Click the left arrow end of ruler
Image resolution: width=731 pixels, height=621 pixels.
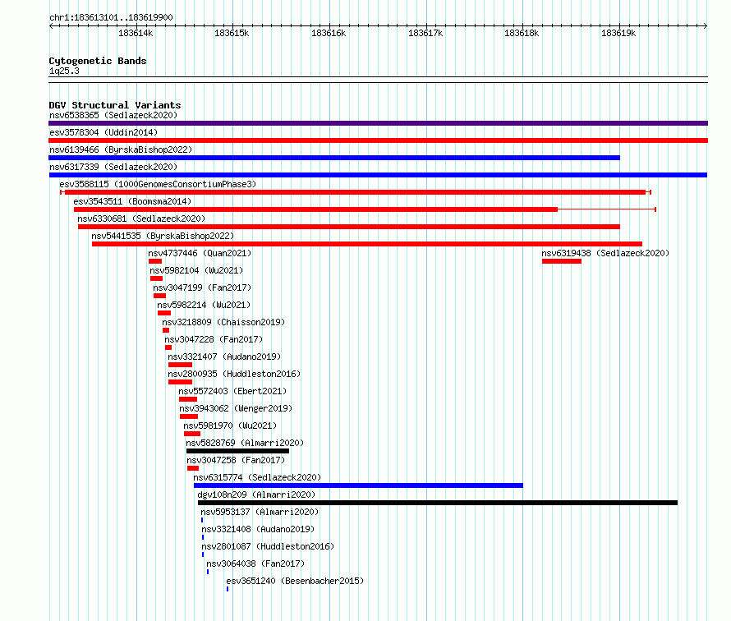pos(51,25)
